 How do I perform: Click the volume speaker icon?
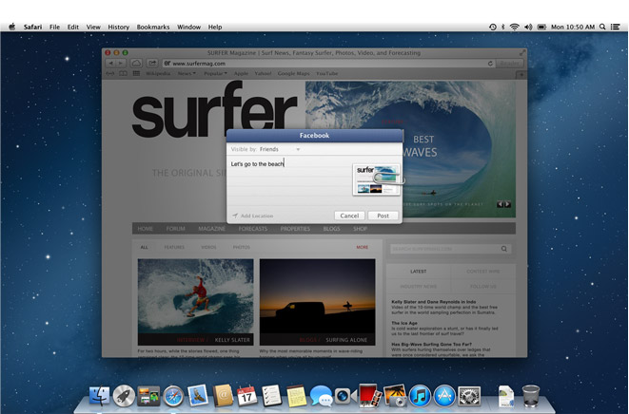point(528,27)
